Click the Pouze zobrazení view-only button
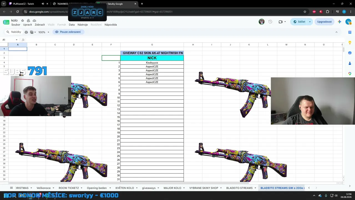This screenshot has height=200, width=355. (x=68, y=32)
